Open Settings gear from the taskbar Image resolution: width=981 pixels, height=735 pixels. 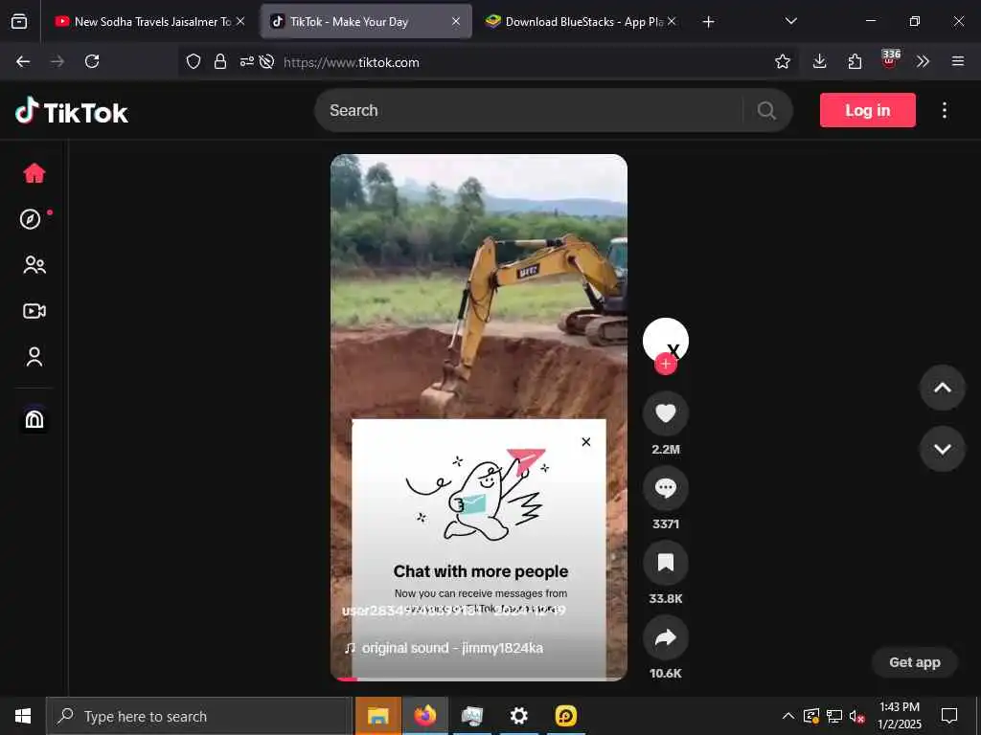[518, 716]
